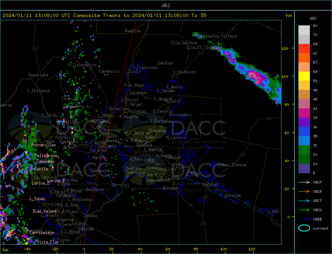Click the TUNUYAN town label

[86, 229]
